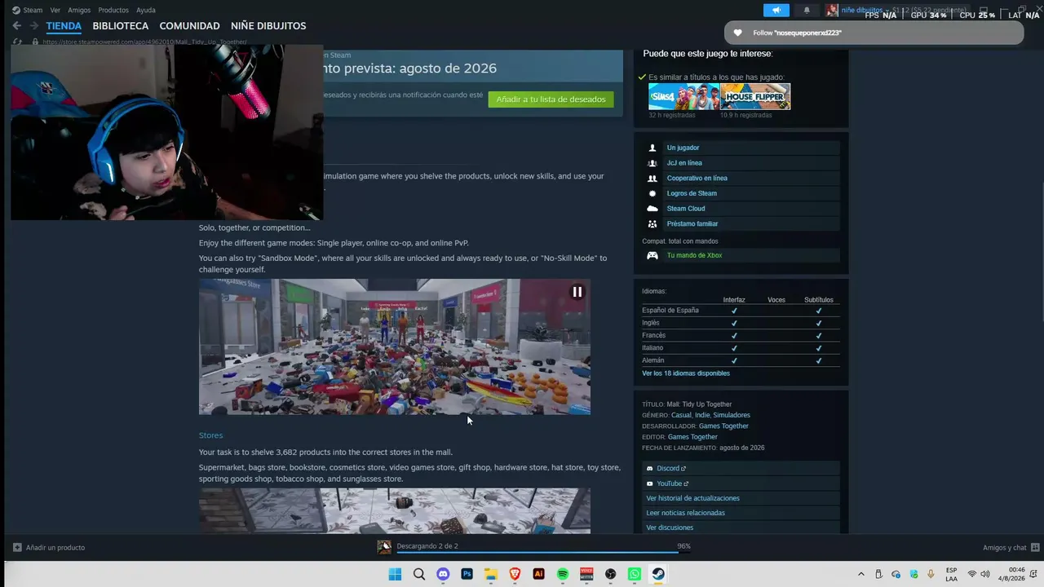Screen dimensions: 1044x587
Task: Open OBS Studio from the taskbar
Action: 611,574
